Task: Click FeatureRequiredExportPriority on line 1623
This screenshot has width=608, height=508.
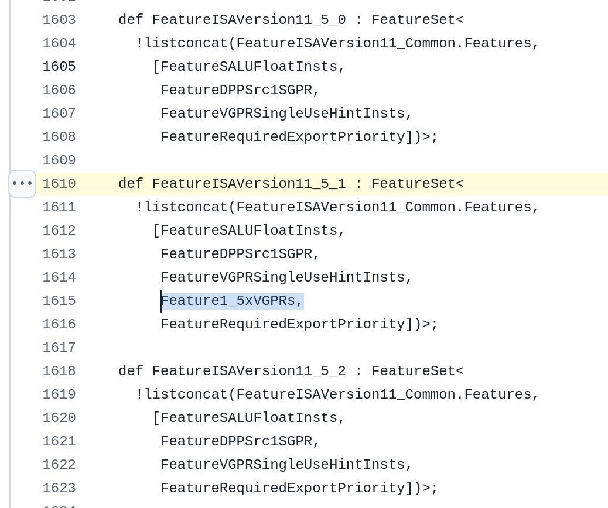Action: [283, 488]
